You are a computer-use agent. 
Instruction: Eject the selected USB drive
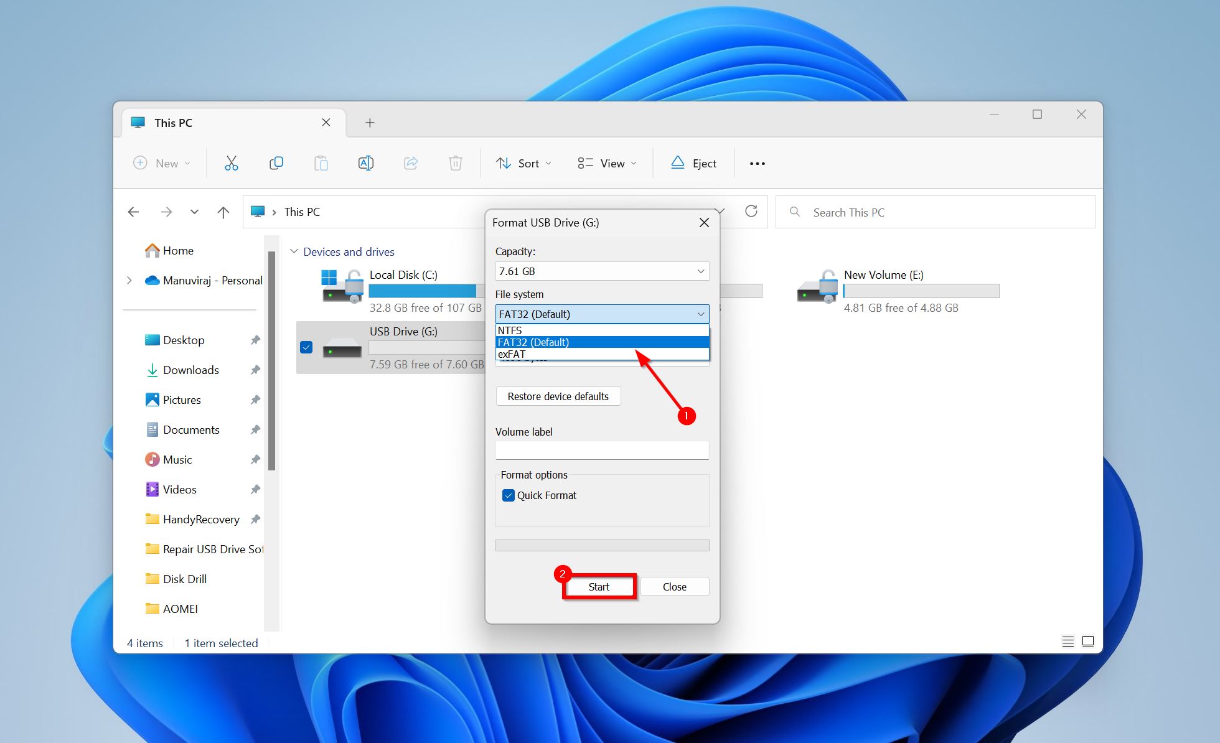[x=693, y=163]
